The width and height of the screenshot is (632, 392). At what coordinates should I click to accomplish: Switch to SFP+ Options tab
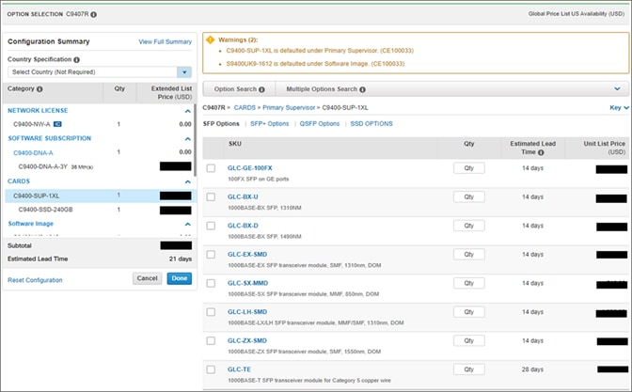[270, 124]
